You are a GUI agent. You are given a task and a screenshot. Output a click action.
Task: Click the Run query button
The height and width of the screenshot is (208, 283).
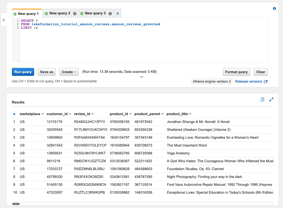pos(23,72)
